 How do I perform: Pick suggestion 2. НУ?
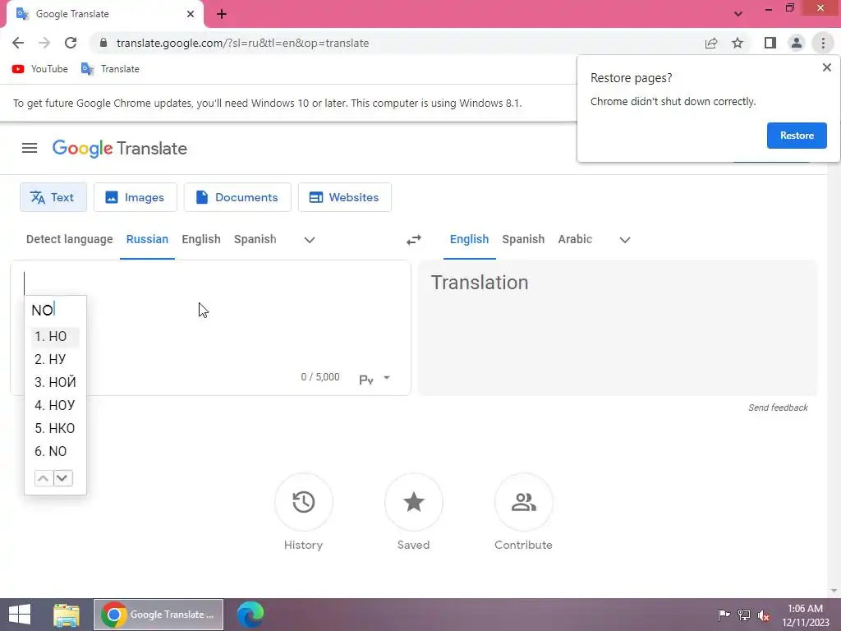coord(55,359)
